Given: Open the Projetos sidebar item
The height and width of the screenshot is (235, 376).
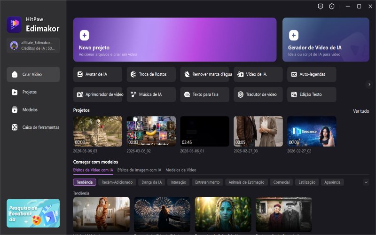Looking at the screenshot, I should pos(33,92).
